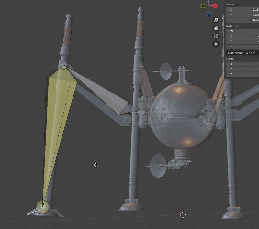
Task: Click the Scale Y value field
Action: tap(242, 69)
